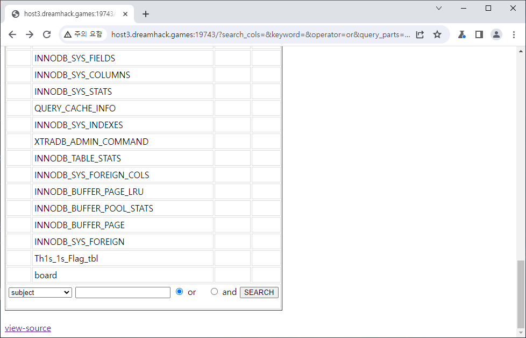Open the Chrome Labs flask icon

(x=461, y=34)
